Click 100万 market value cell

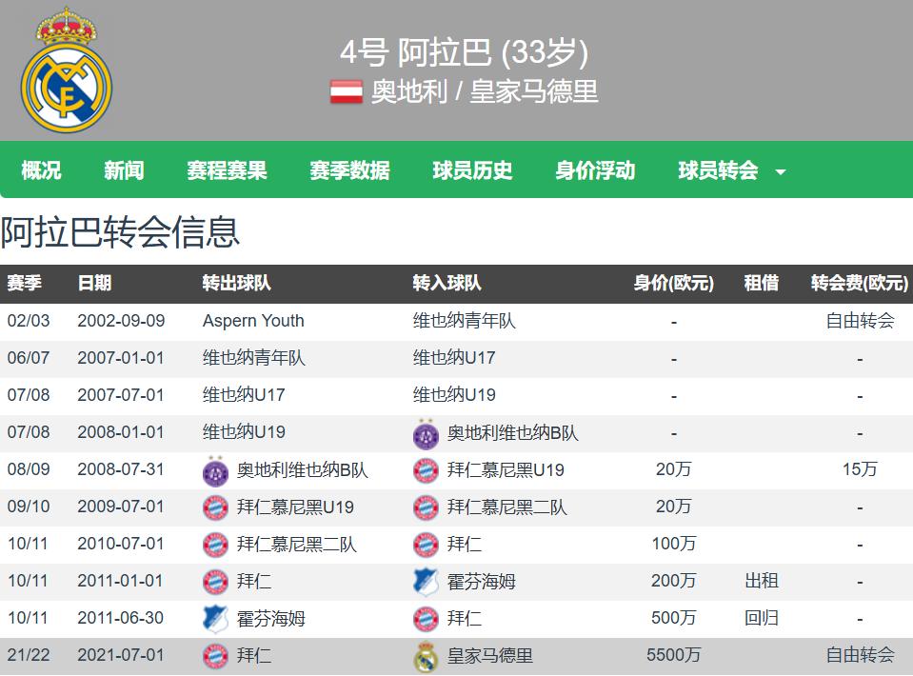(x=674, y=544)
